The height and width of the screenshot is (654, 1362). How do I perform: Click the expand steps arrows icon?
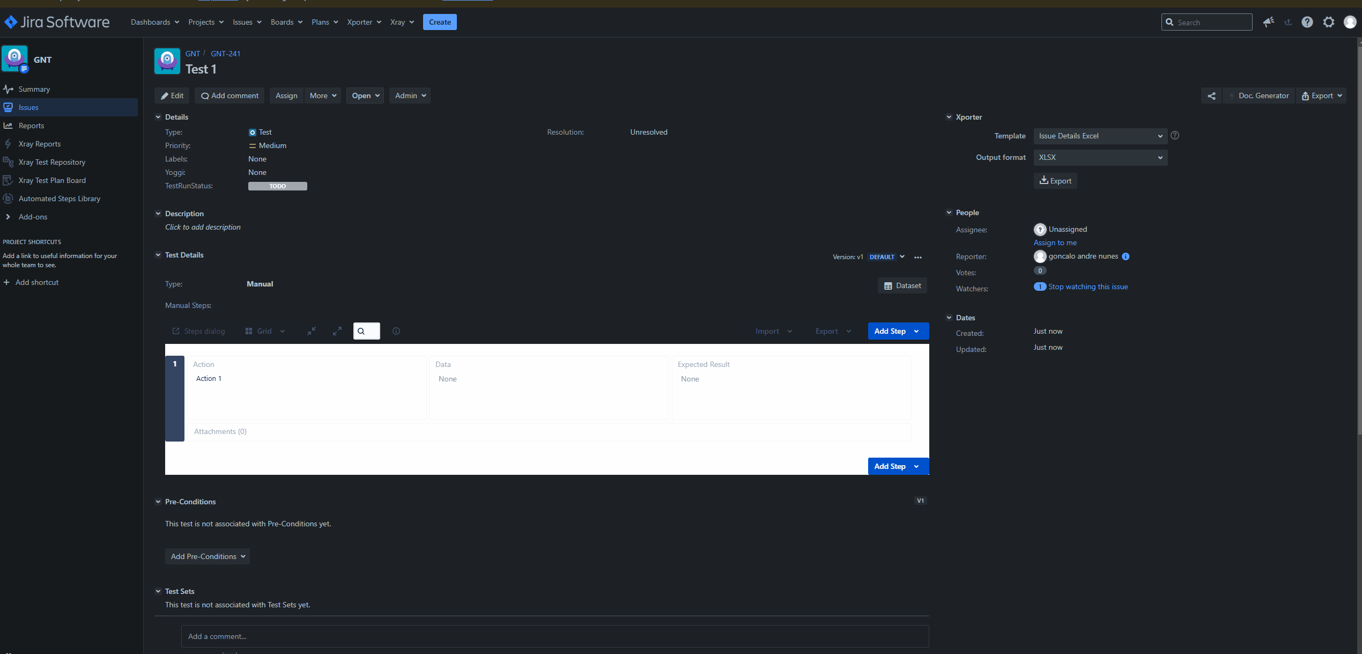(x=337, y=331)
